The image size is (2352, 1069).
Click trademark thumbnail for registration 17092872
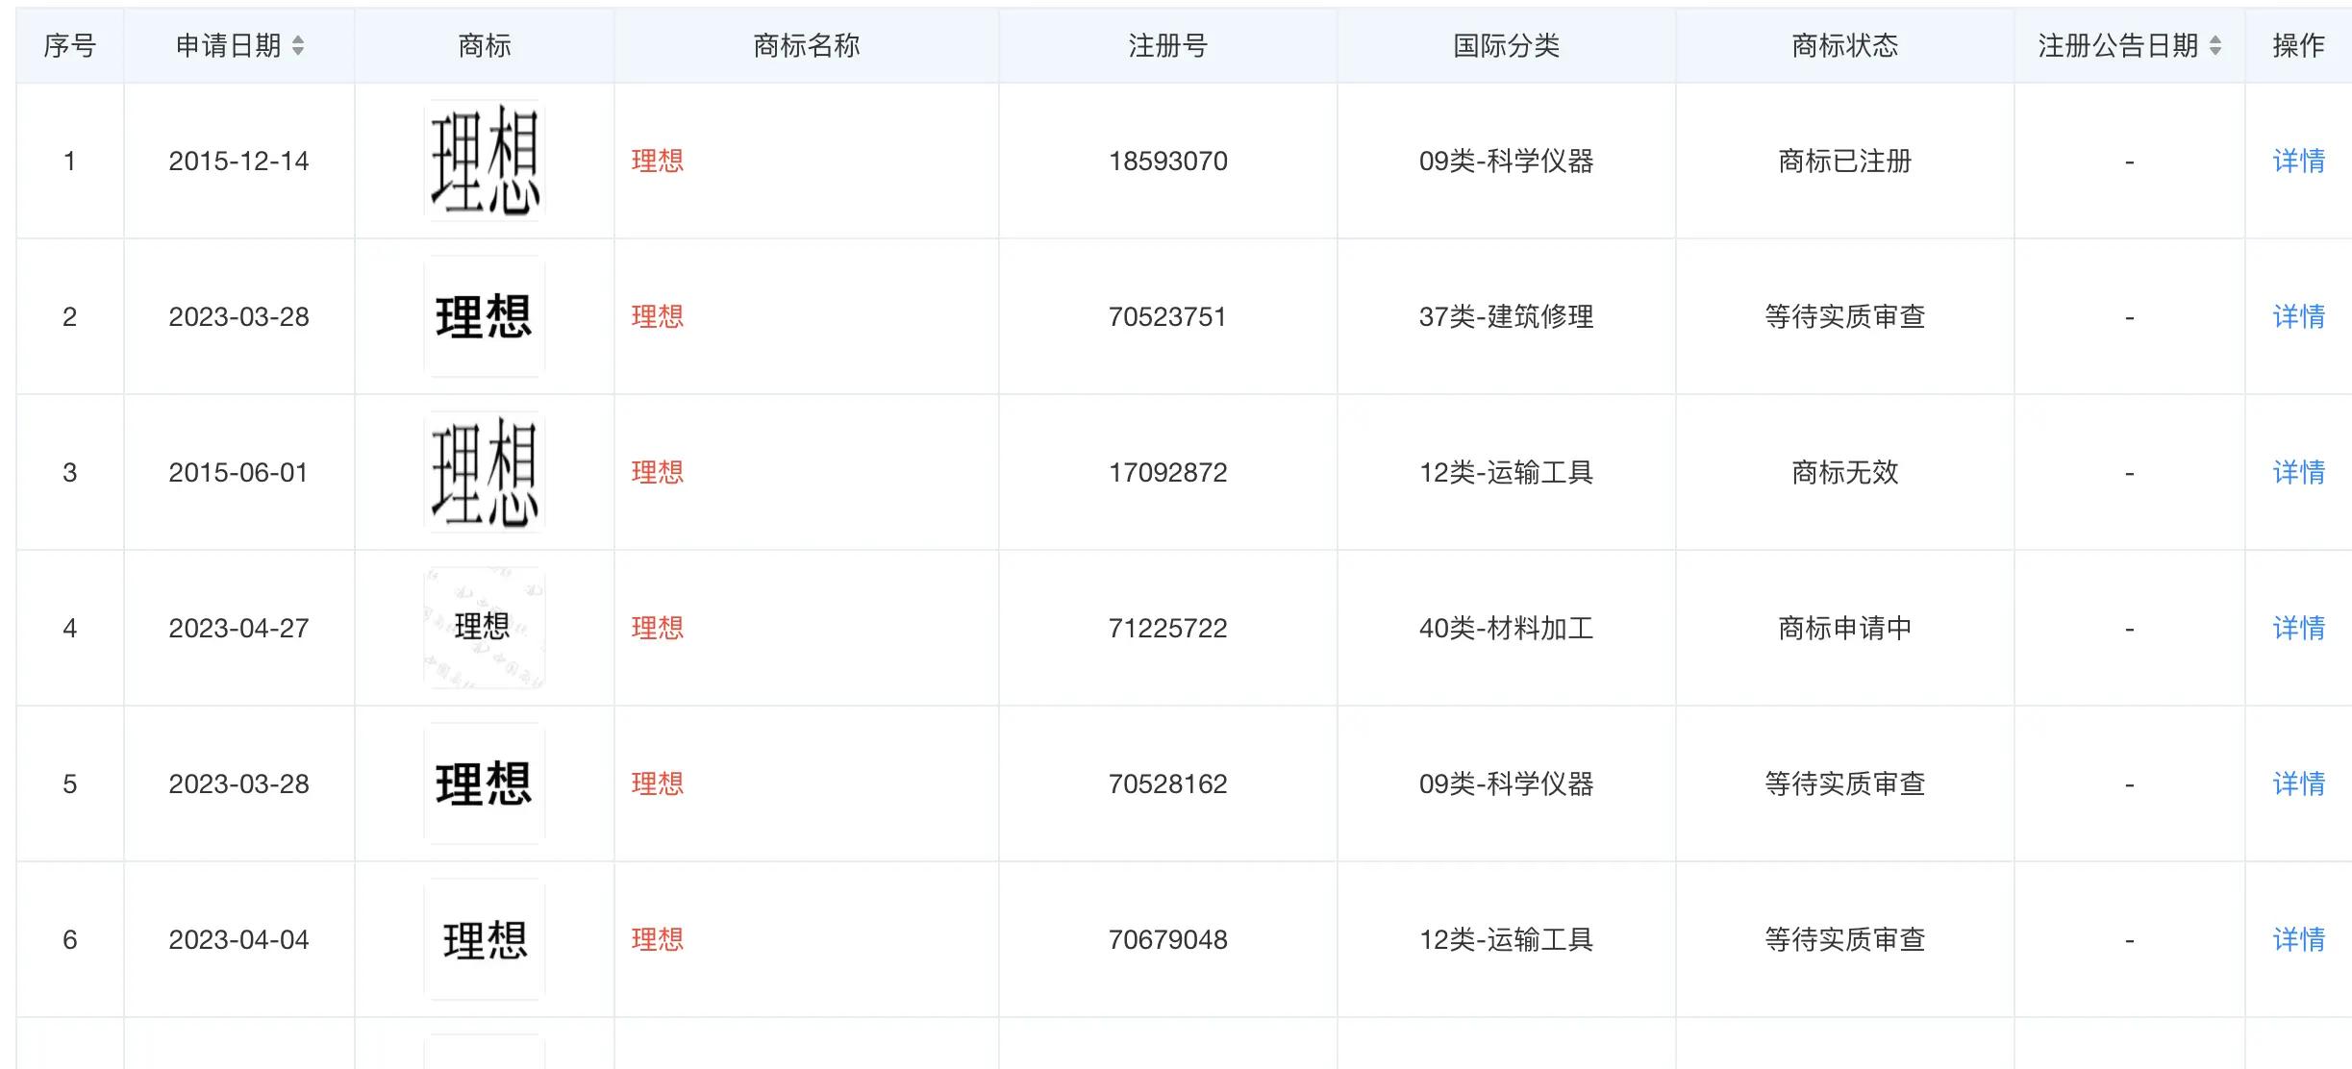click(x=484, y=472)
